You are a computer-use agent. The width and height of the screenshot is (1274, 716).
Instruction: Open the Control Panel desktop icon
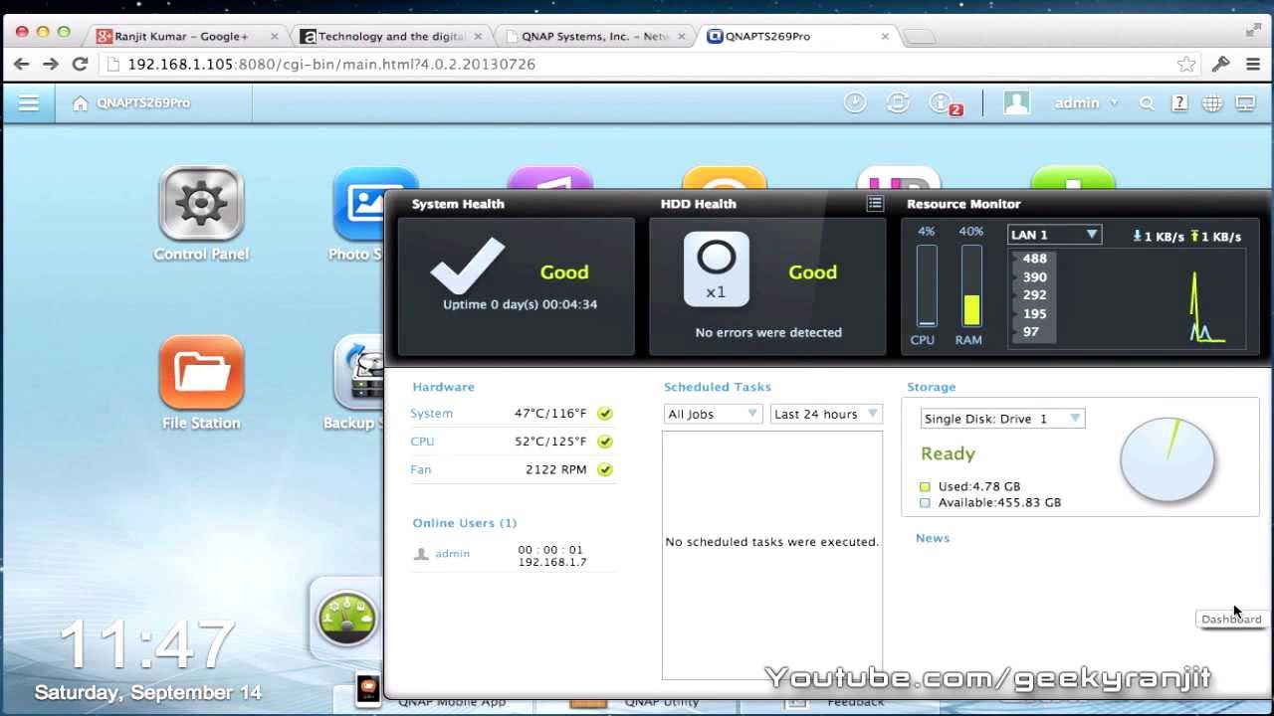pyautogui.click(x=201, y=204)
